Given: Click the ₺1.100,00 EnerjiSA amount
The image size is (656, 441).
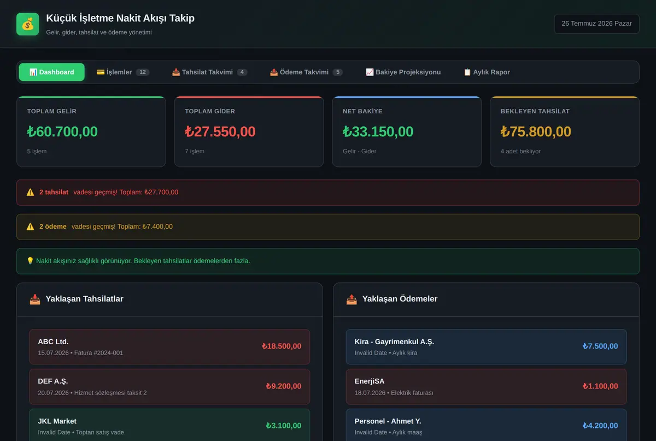Looking at the screenshot, I should coord(600,386).
